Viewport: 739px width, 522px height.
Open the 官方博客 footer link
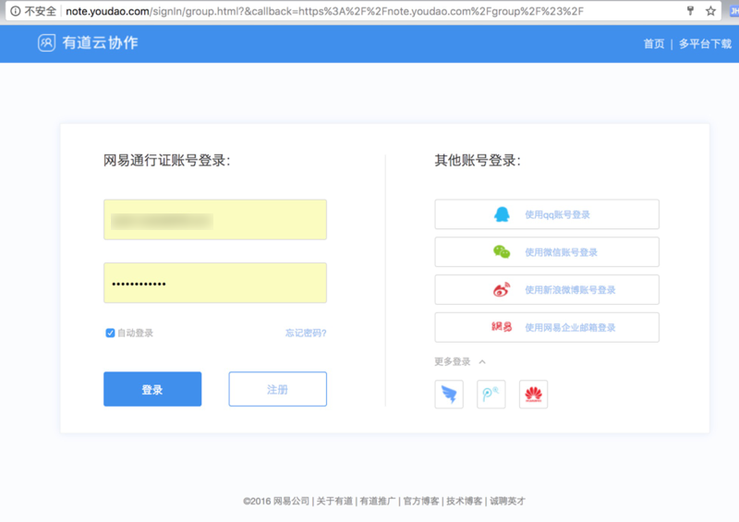tap(421, 501)
